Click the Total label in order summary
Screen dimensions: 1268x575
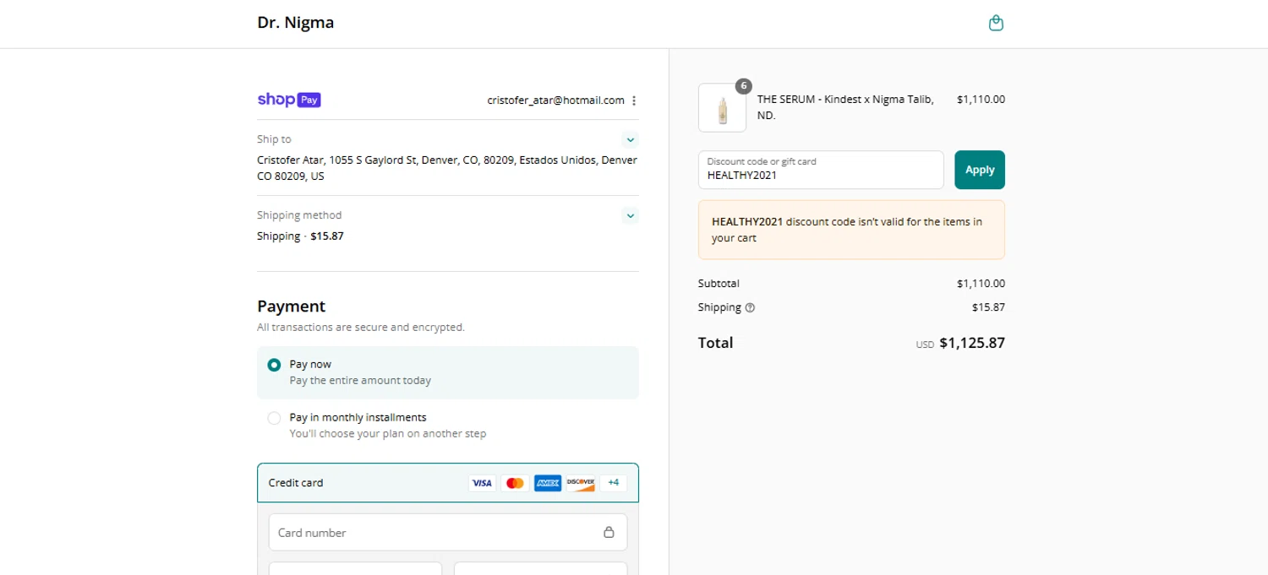[x=715, y=343]
